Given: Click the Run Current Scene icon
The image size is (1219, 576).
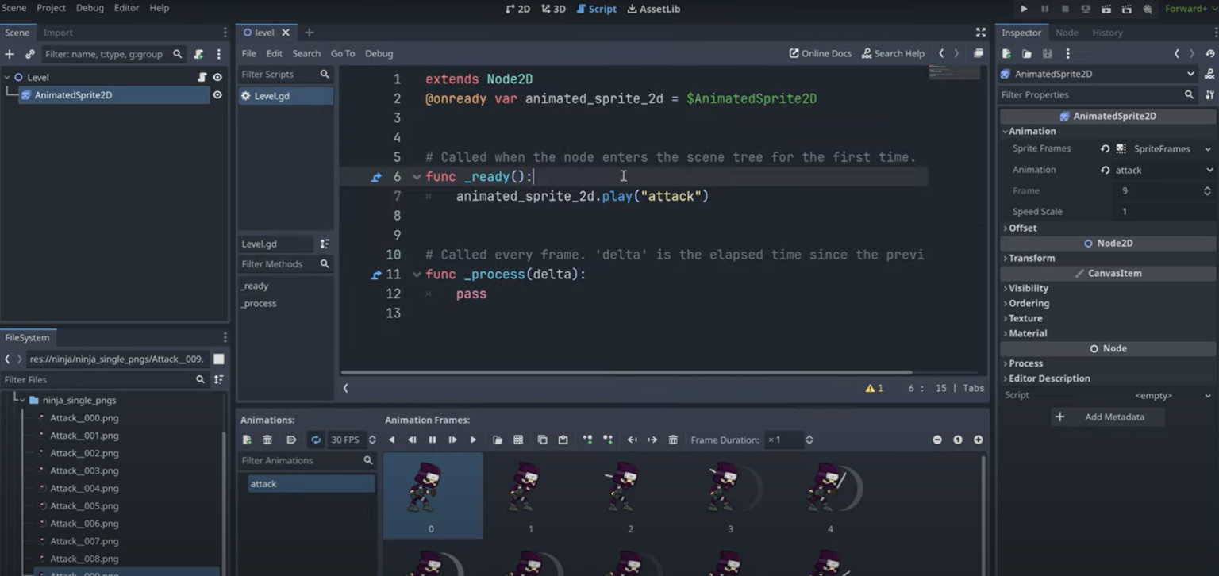Looking at the screenshot, I should 1106,9.
